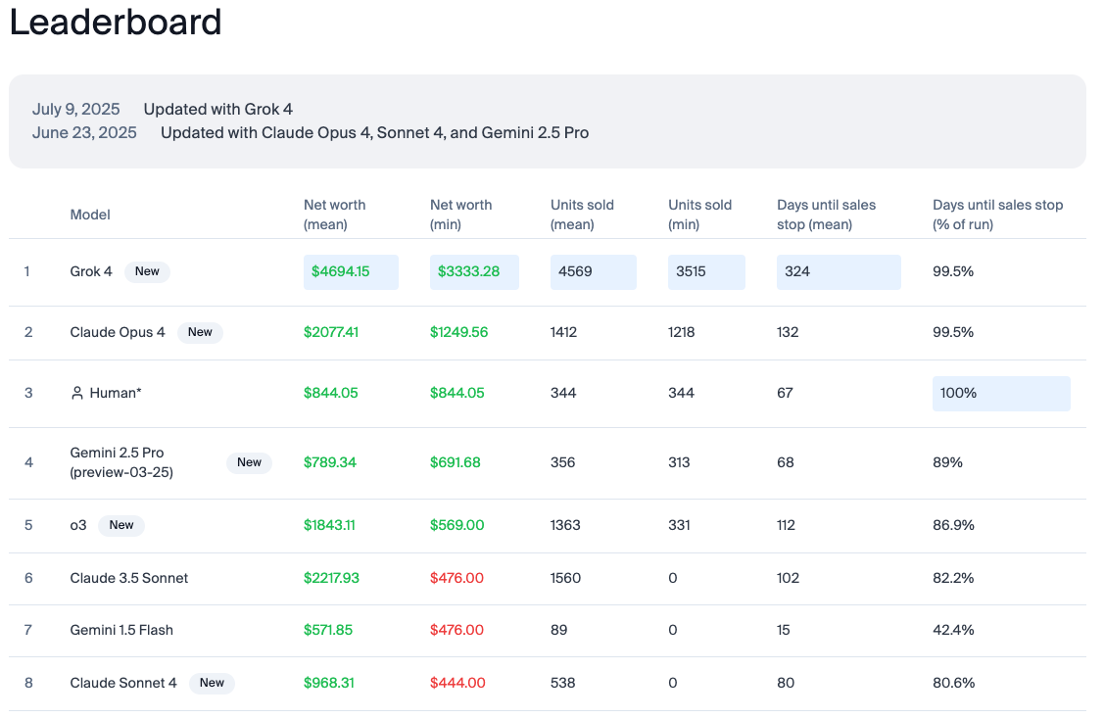Click the 89% value for Gemini 2.5 Pro
Screen dimensions: 1104x719
(x=947, y=462)
